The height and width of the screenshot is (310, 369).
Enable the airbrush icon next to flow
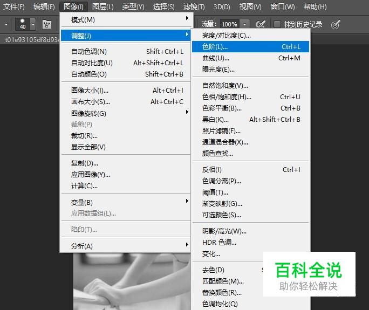pyautogui.click(x=261, y=24)
